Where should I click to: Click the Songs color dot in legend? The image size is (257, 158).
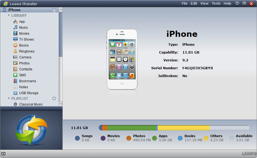pyautogui.click(x=77, y=138)
